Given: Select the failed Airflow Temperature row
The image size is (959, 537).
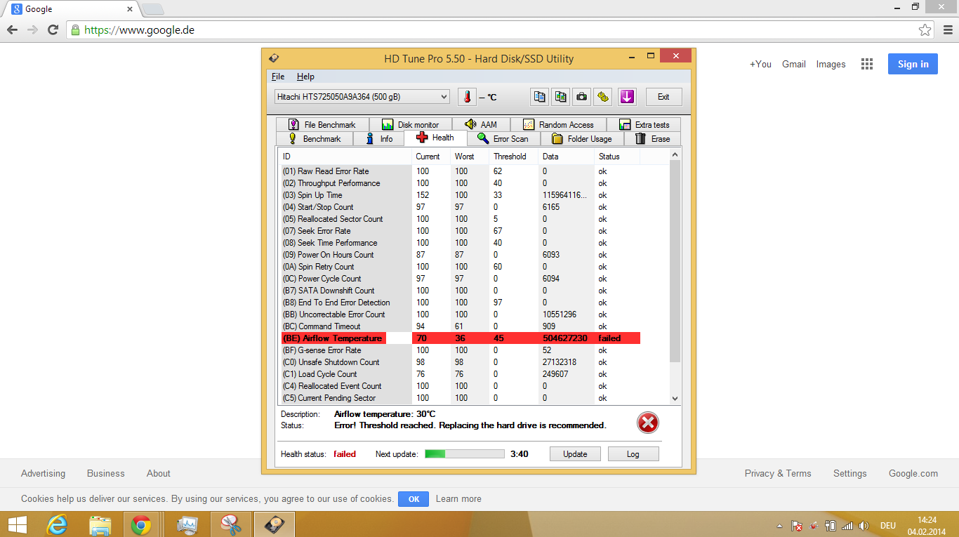Looking at the screenshot, I should click(x=461, y=338).
